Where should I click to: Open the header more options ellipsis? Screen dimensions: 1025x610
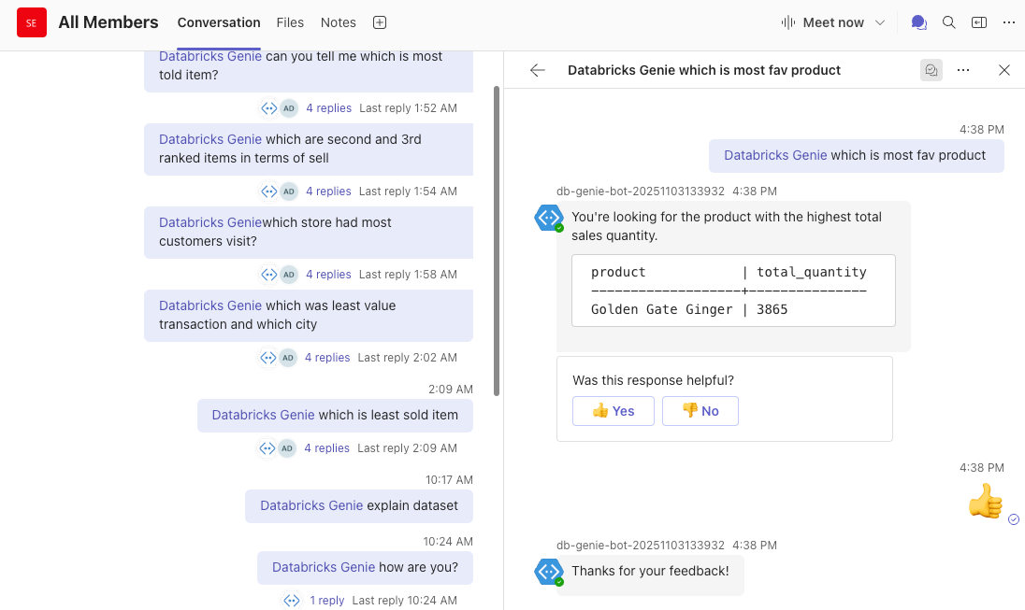(x=1009, y=22)
